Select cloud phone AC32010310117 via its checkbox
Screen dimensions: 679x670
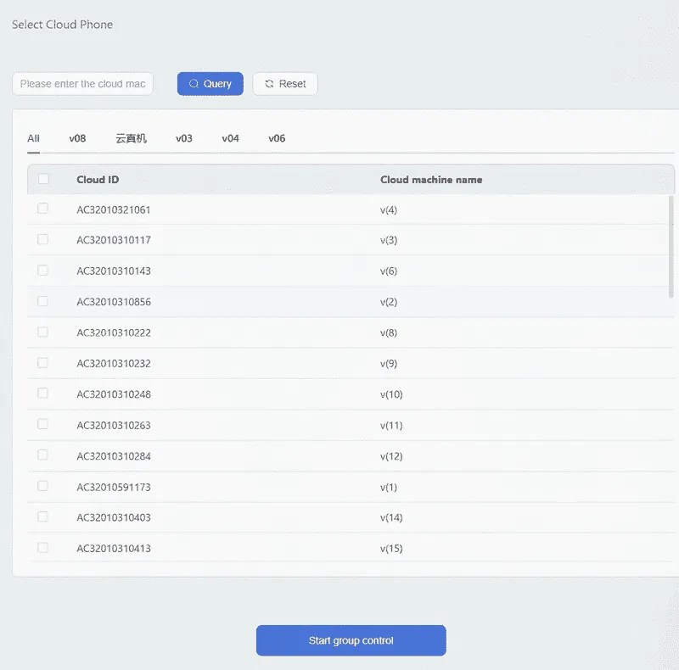42,239
